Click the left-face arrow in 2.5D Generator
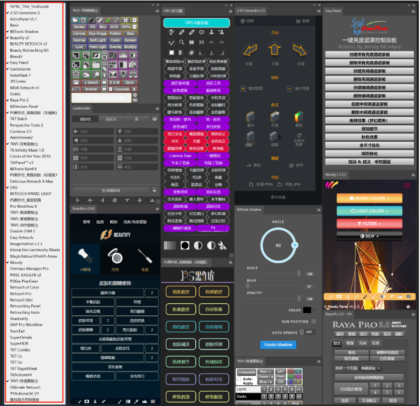Screen dimensions: 420x406 pyautogui.click(x=250, y=49)
